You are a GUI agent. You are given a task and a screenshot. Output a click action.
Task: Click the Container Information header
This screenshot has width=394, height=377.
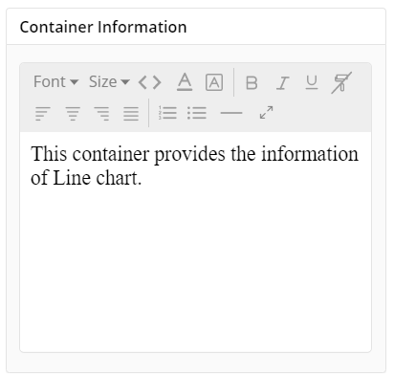coord(103,27)
